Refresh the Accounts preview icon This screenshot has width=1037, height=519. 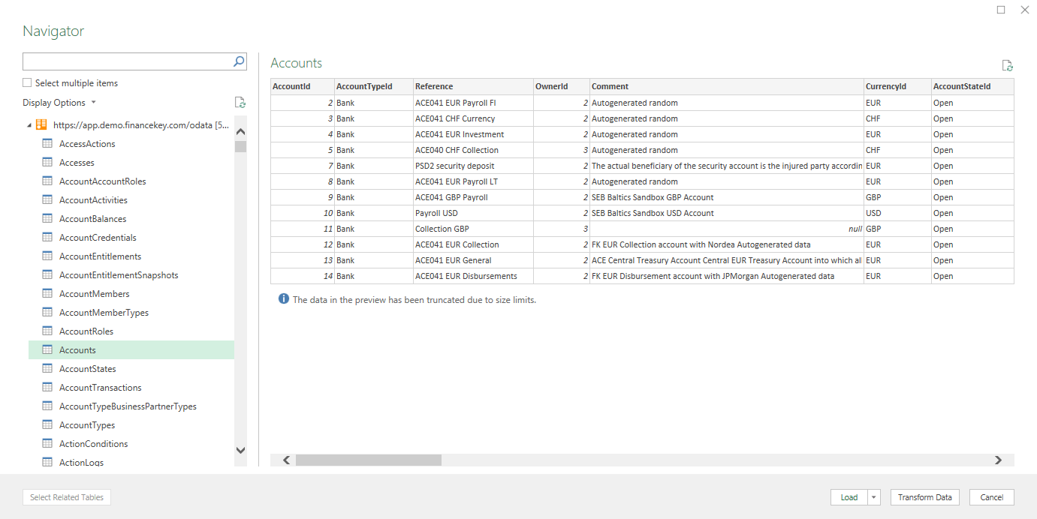1008,66
